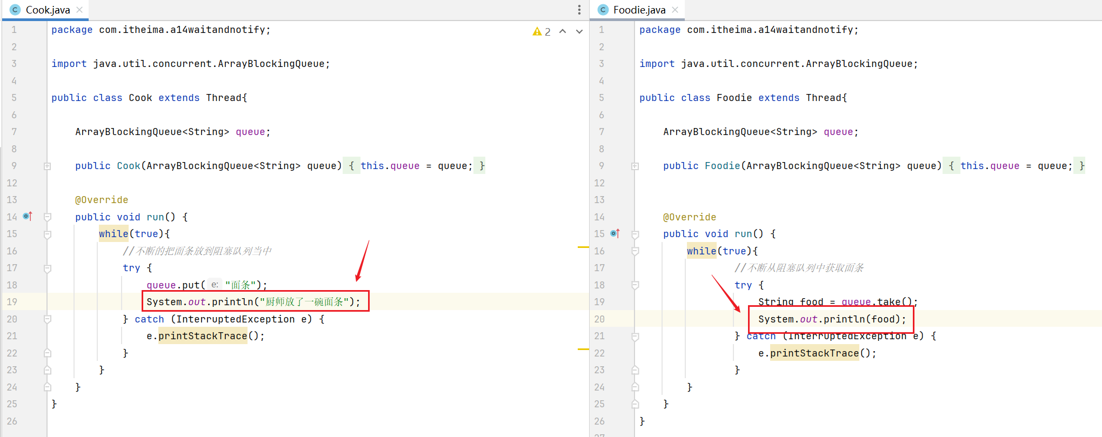
Task: Click override gutter icon on Foodie.java line 15
Action: (x=615, y=233)
